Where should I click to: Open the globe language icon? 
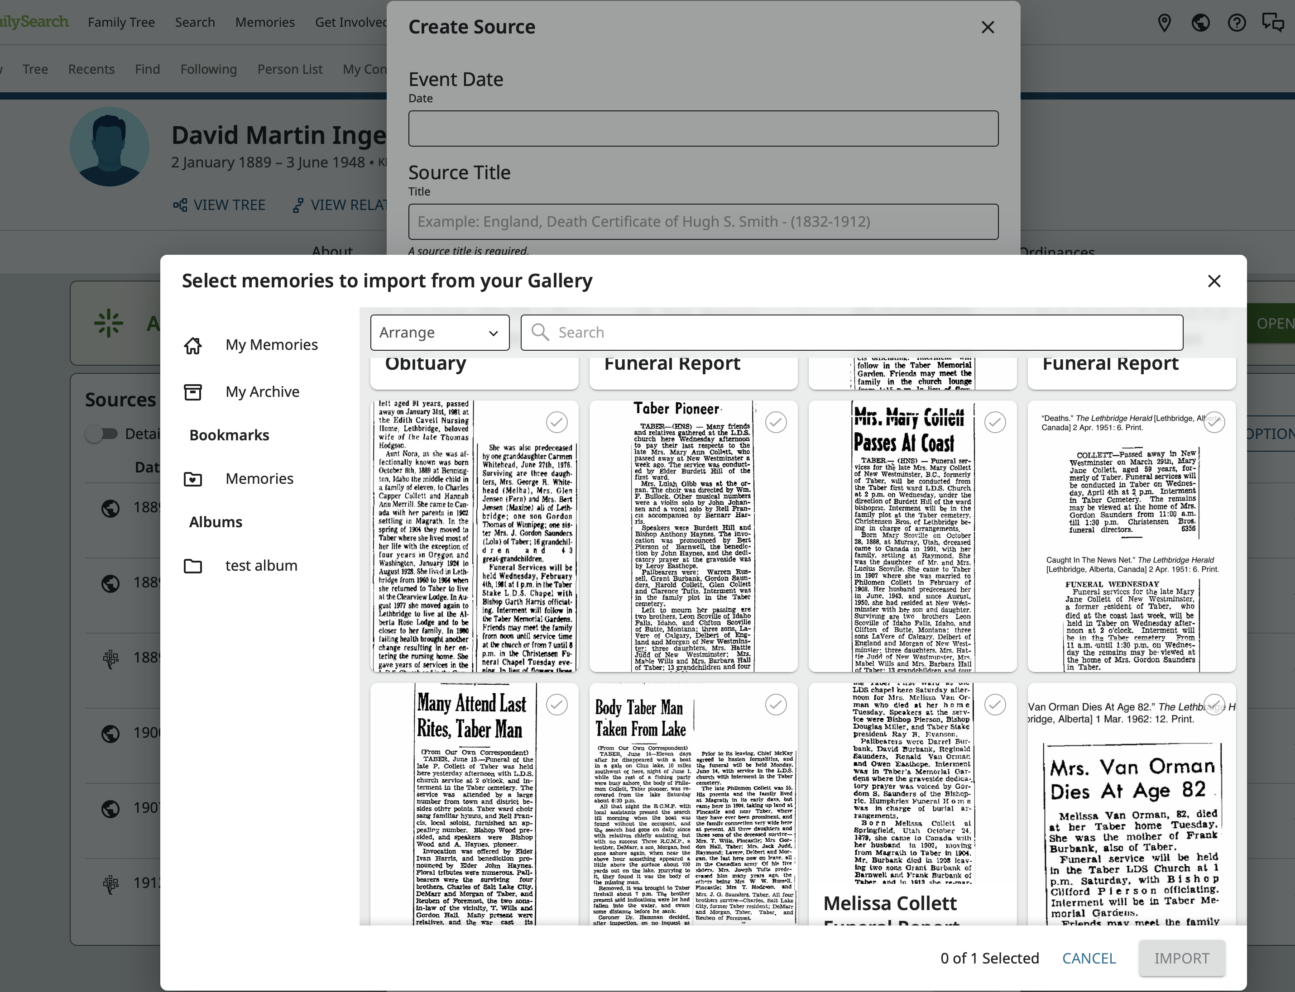point(1200,23)
